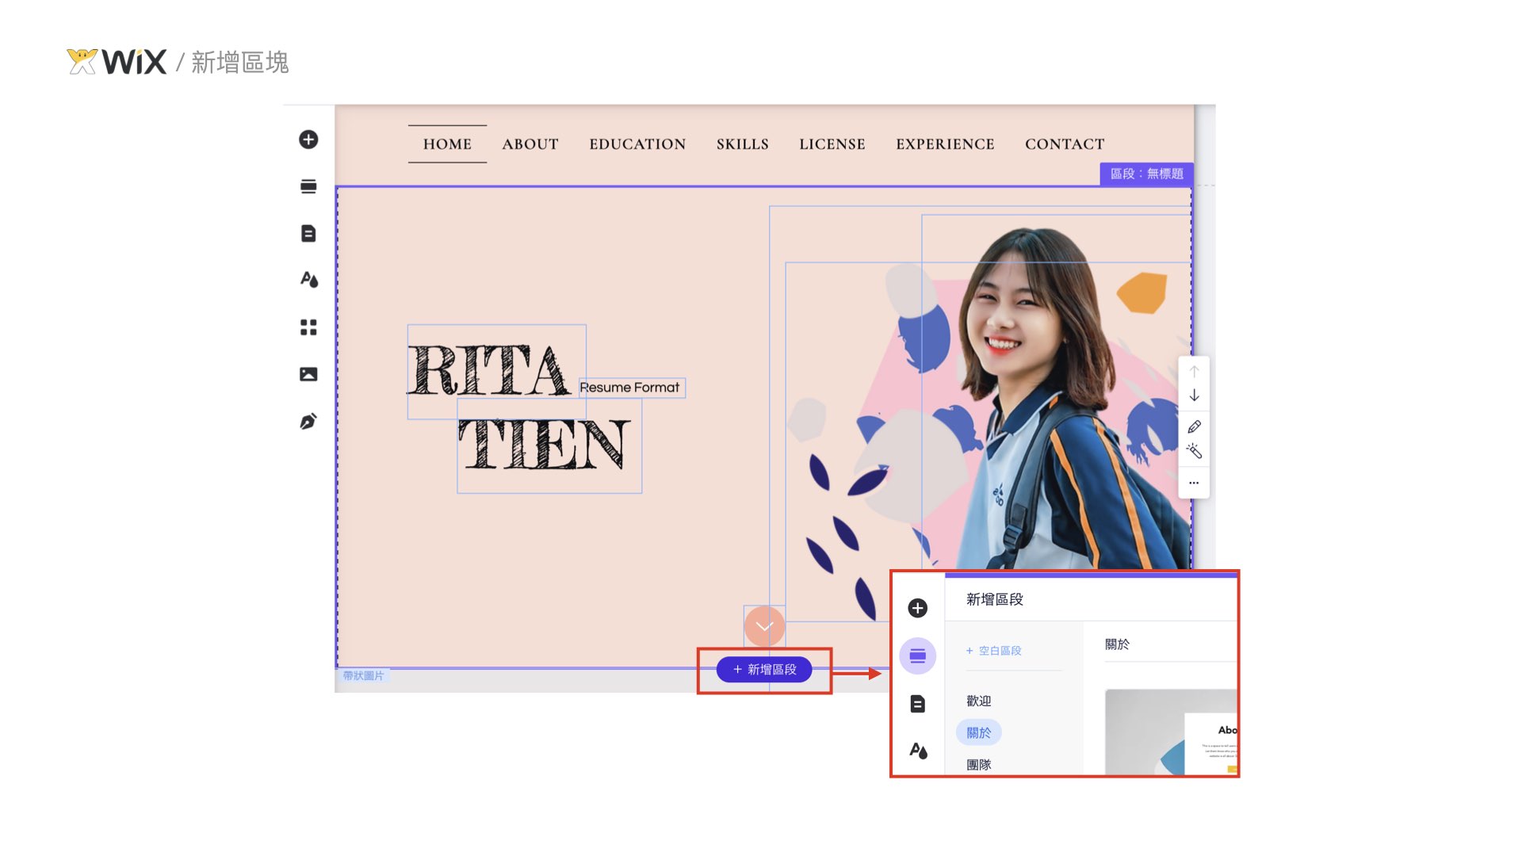Select the CONTACT navigation menu item
The image size is (1522, 856).
(1065, 144)
